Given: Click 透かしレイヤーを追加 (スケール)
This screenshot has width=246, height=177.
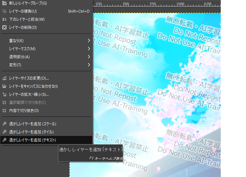Looking at the screenshot, I should click(x=46, y=124).
